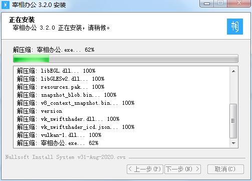Screen dimensions: 252x181
Task: Select the 解压缩: version log line
Action: [x=40, y=111]
